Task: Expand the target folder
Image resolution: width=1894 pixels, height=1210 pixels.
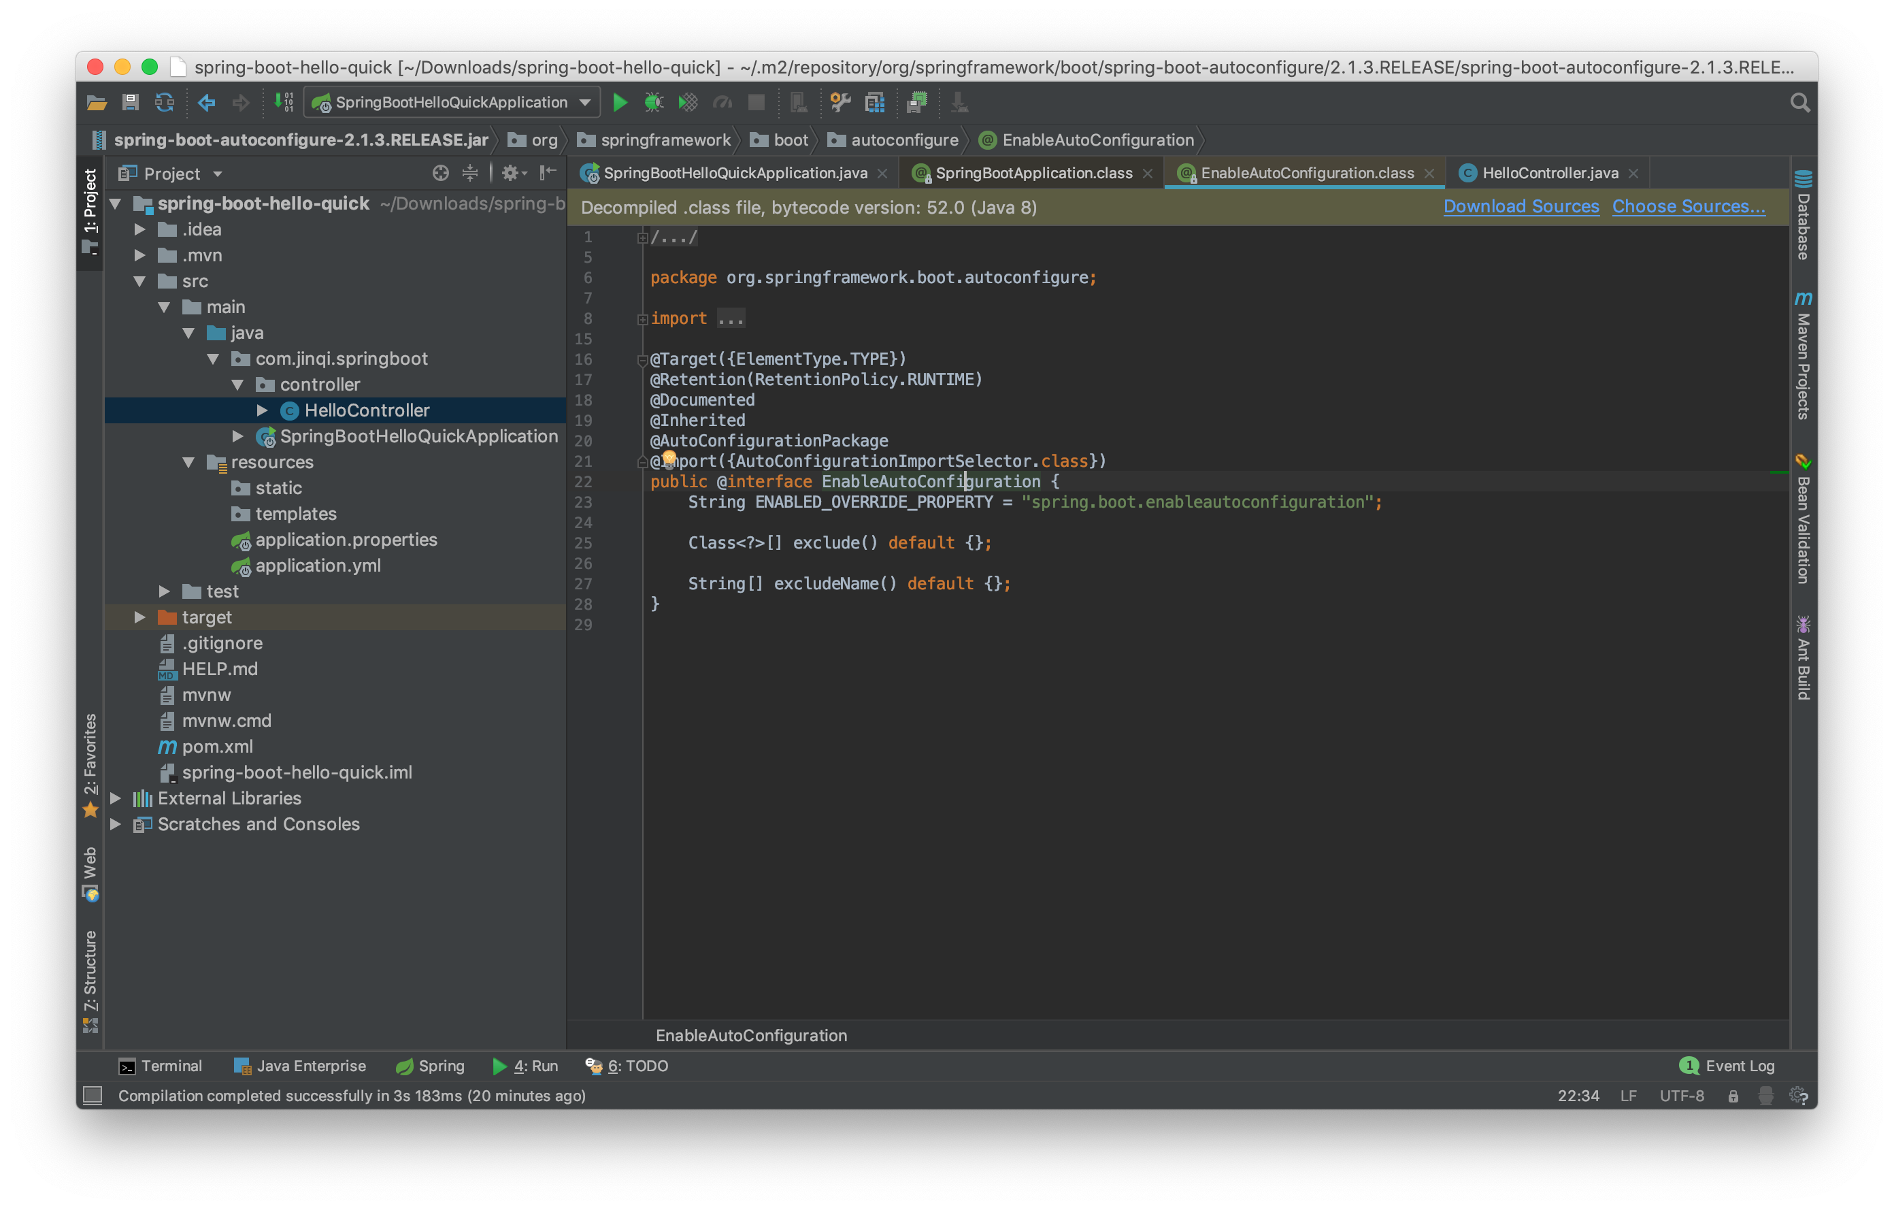Action: tap(139, 617)
